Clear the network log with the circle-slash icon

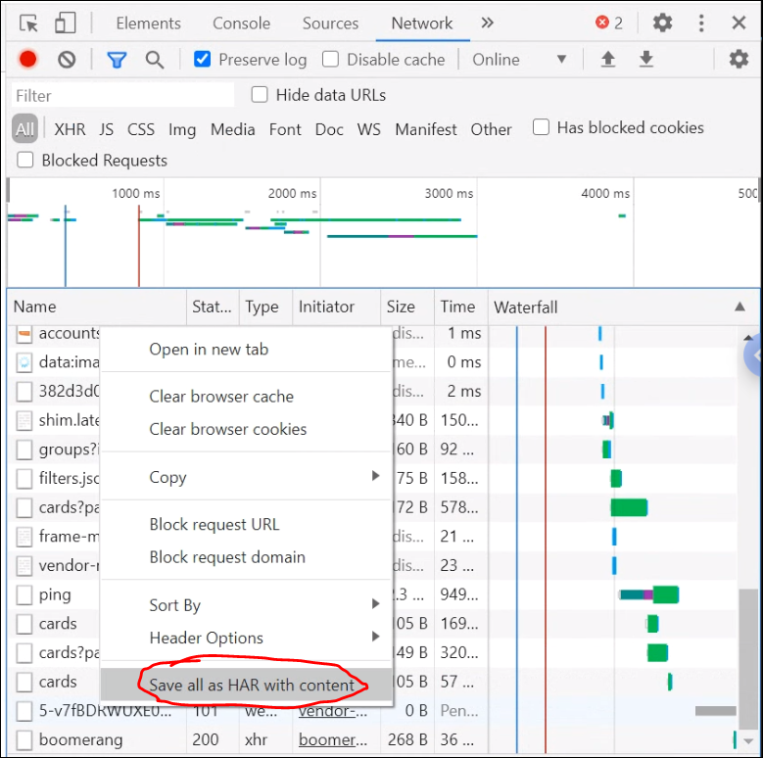pos(67,60)
